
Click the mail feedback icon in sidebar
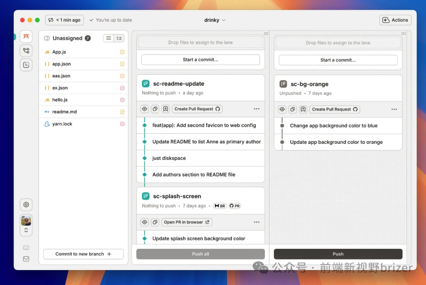[26, 259]
